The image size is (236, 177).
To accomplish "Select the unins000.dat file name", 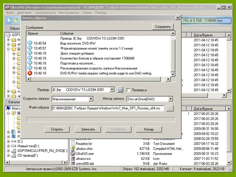I will coord(85,164).
